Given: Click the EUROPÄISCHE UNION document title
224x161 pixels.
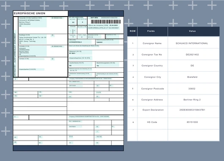Looking at the screenshot, I should coord(30,13).
